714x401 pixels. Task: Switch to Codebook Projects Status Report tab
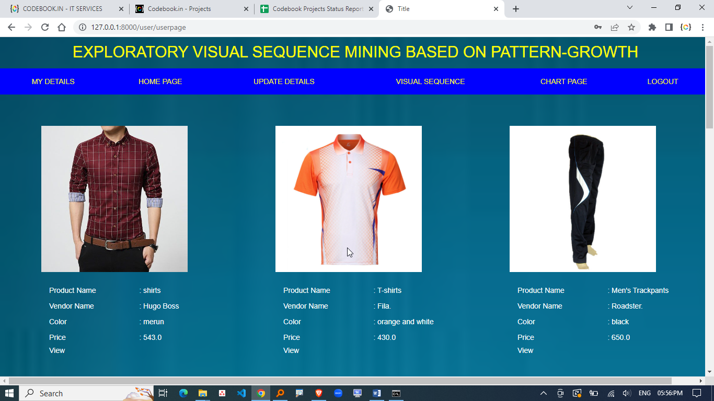coord(317,9)
